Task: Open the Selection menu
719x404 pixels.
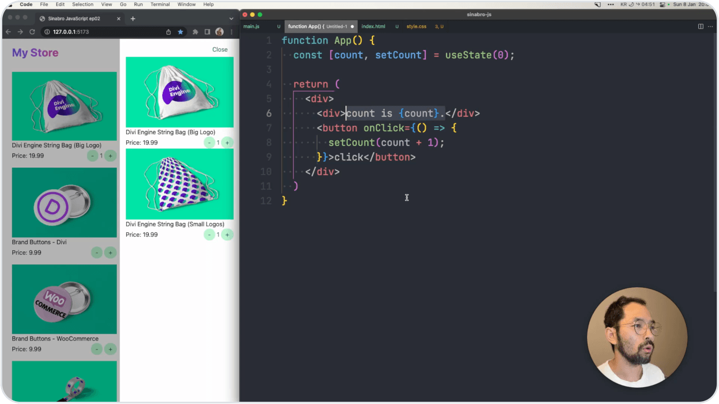Action: pyautogui.click(x=83, y=4)
